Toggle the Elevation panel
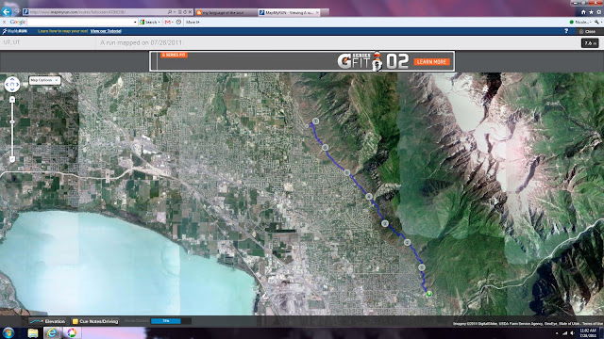The width and height of the screenshot is (604, 339). (48, 321)
